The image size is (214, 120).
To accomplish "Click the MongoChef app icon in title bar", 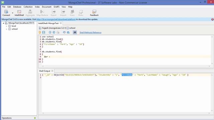I will tap(3, 2).
